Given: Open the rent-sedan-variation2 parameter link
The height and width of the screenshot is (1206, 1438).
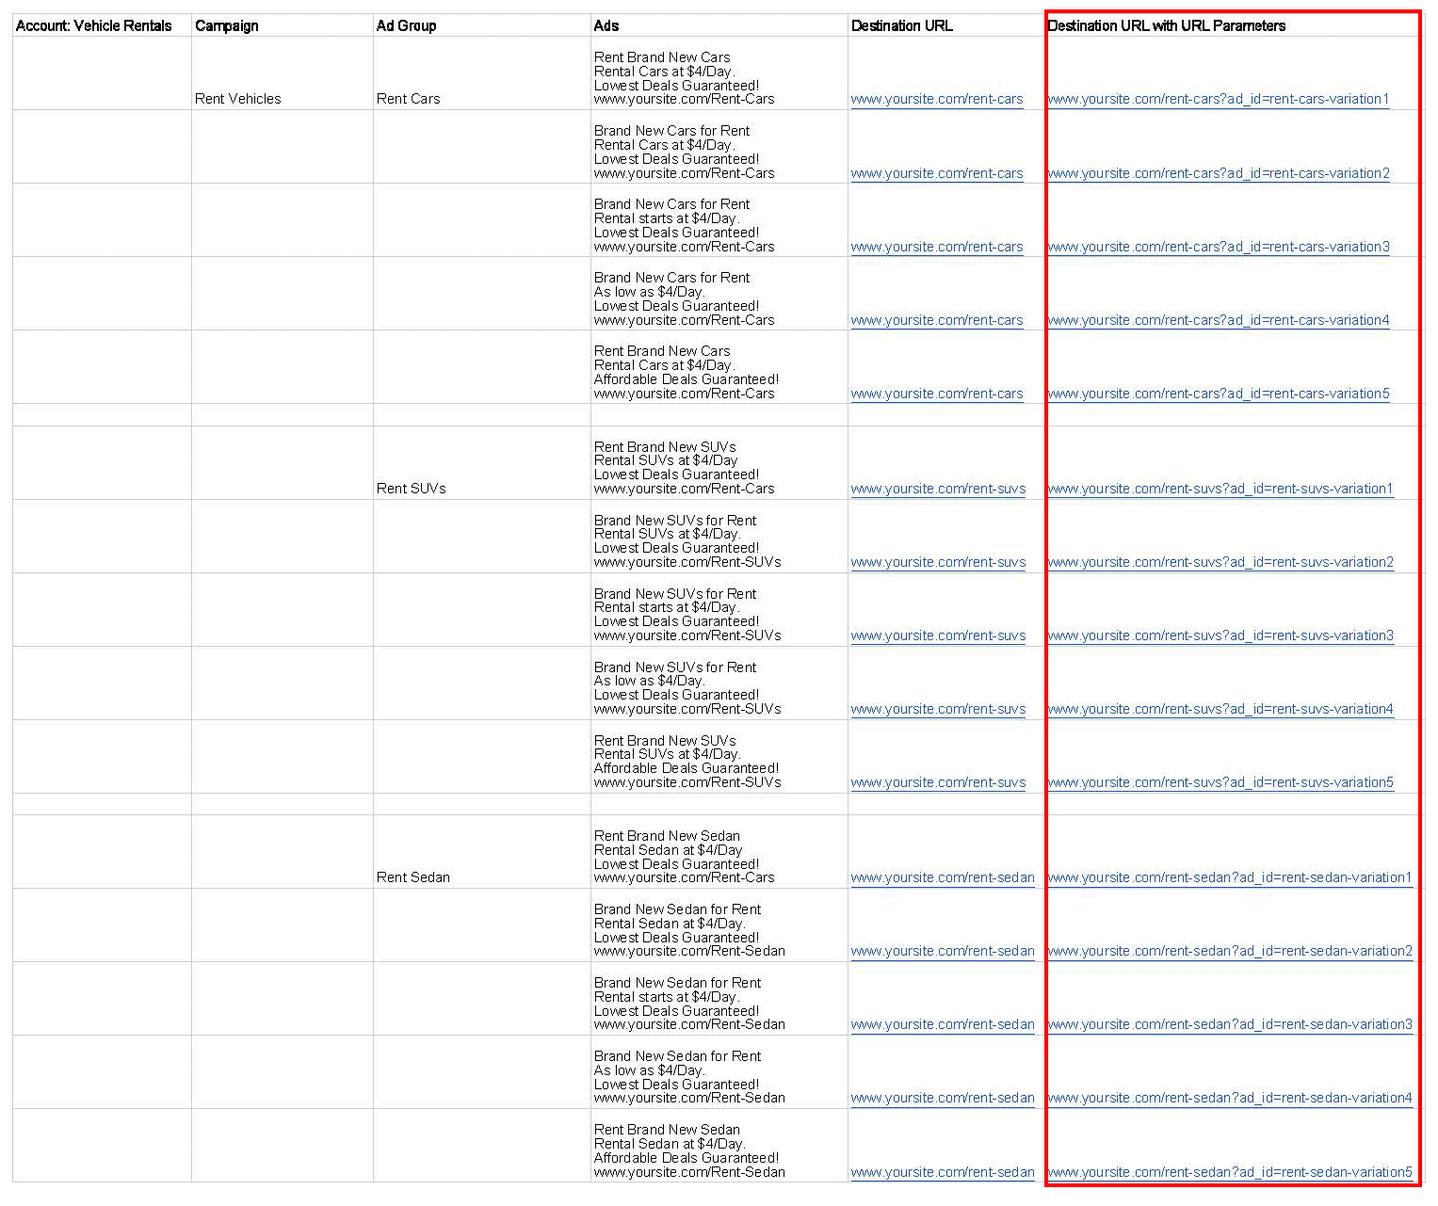Looking at the screenshot, I should (1230, 951).
